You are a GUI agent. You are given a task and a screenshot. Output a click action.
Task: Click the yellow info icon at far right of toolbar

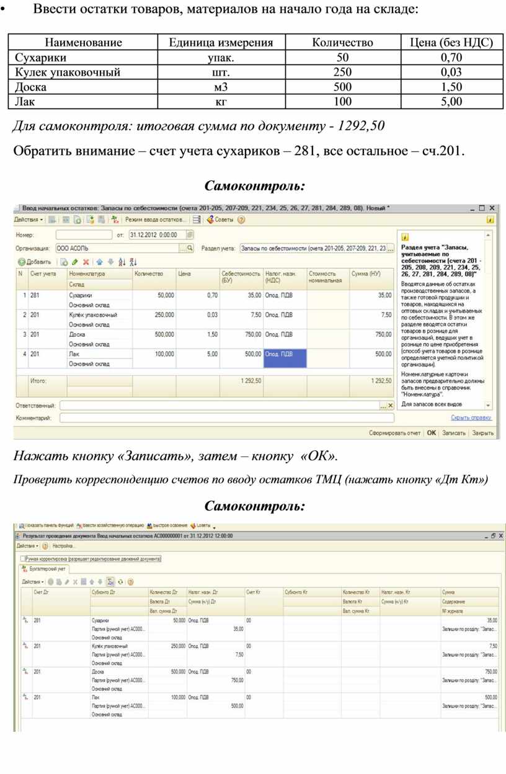(x=490, y=220)
